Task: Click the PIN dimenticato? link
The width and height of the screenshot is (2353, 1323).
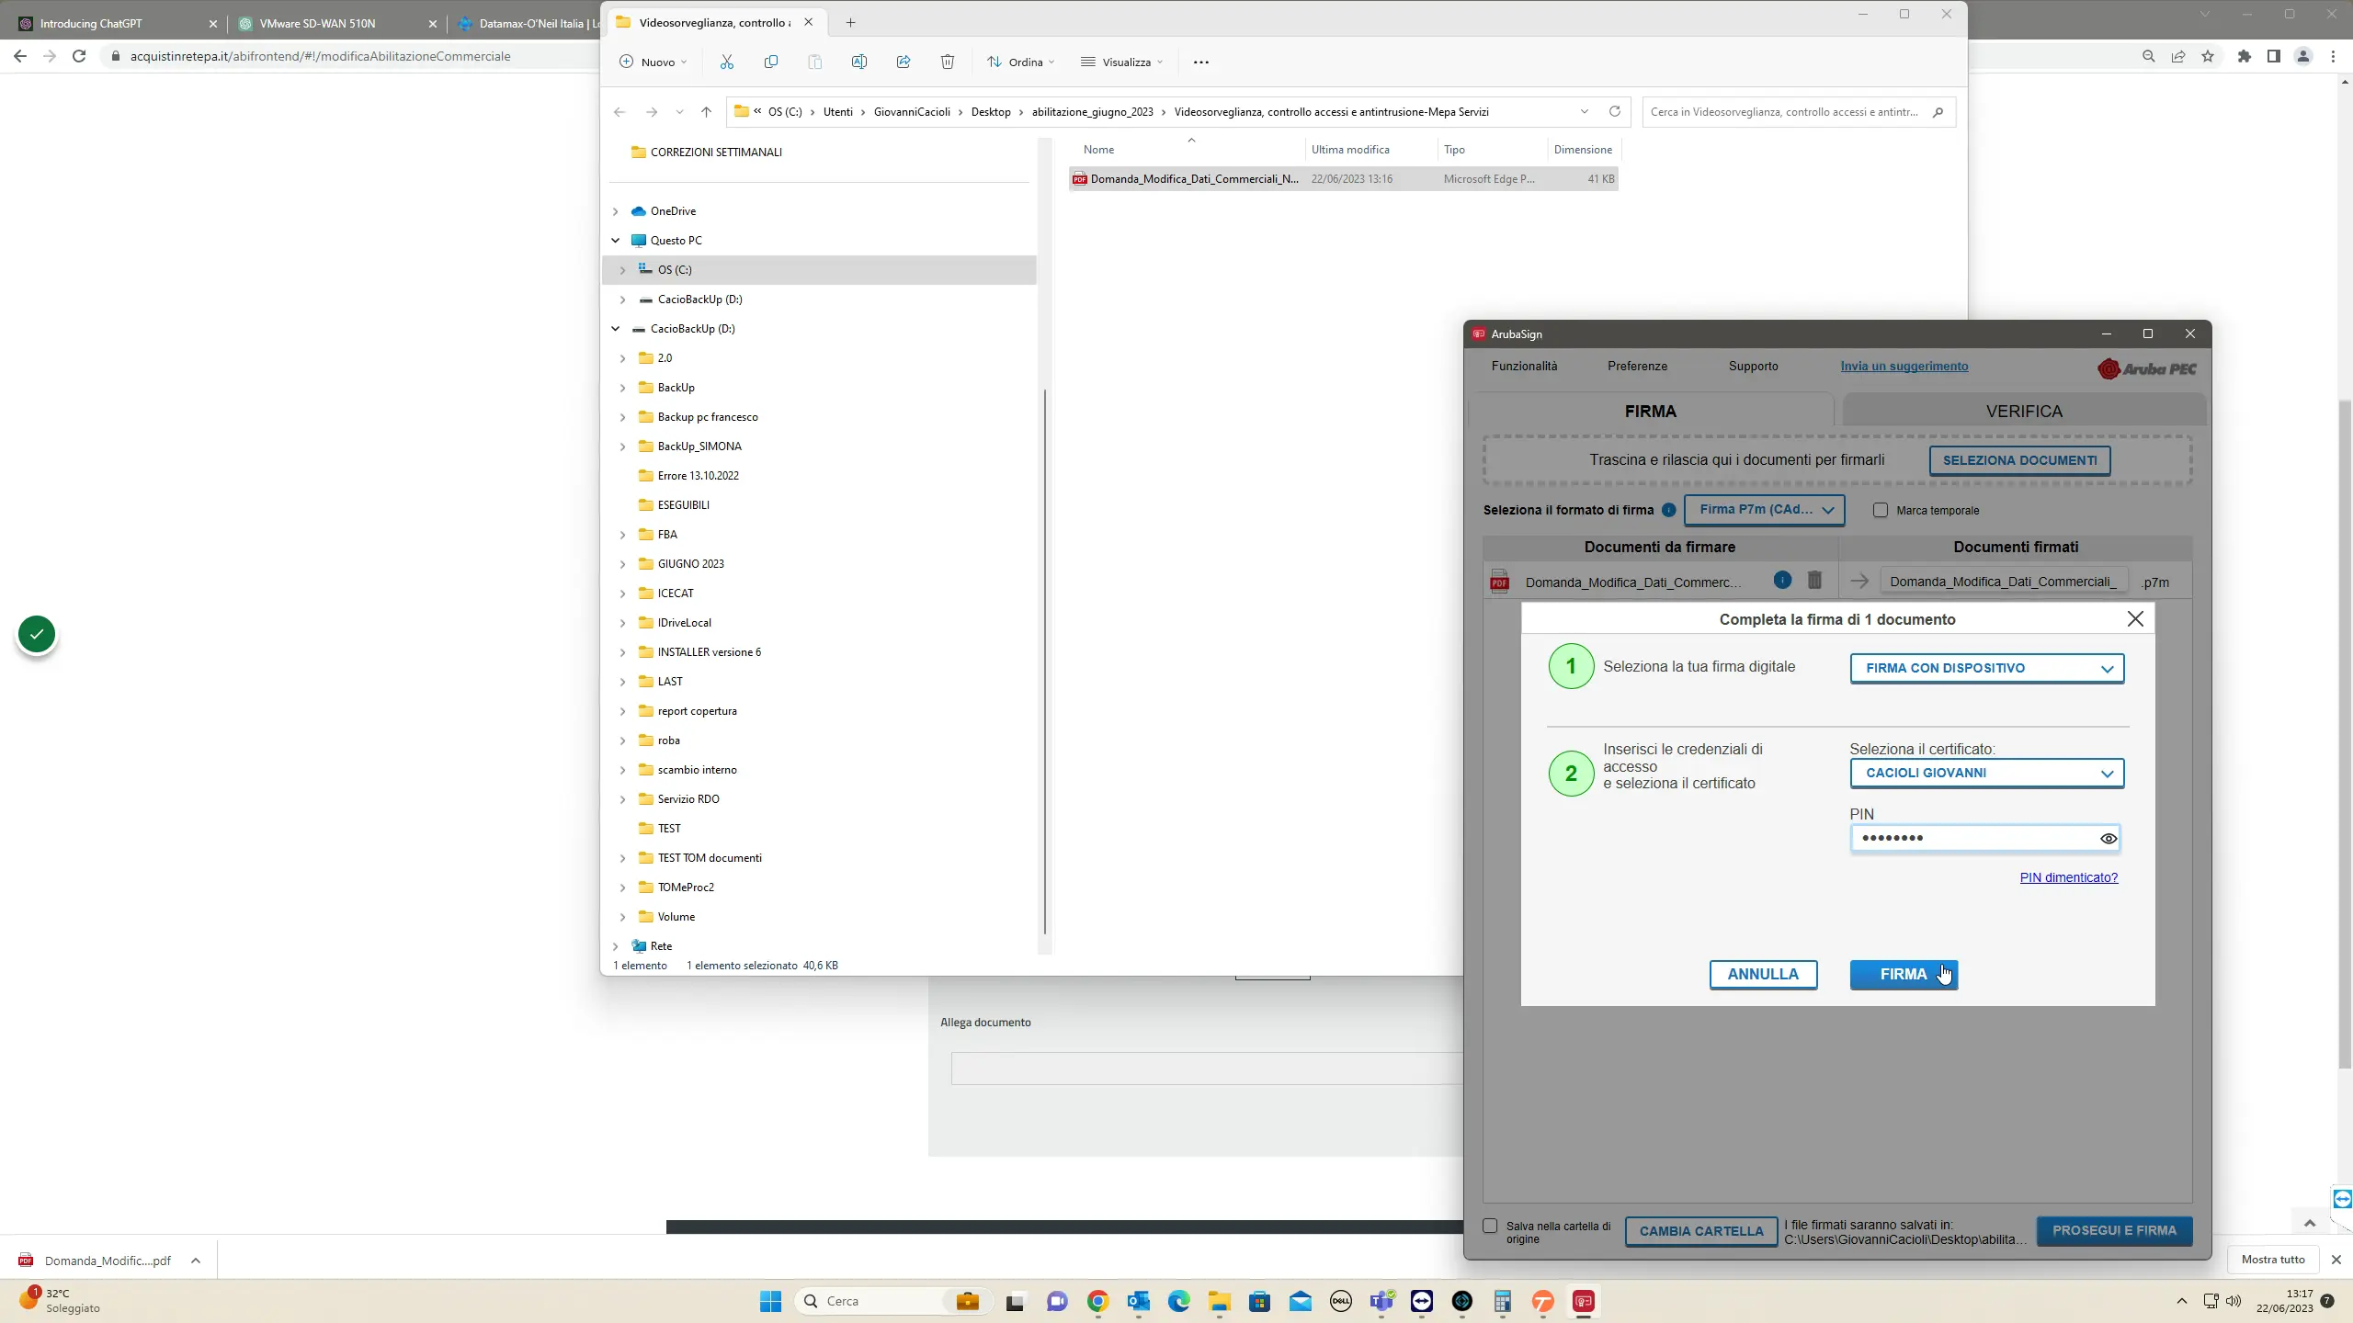Action: pyautogui.click(x=2068, y=877)
